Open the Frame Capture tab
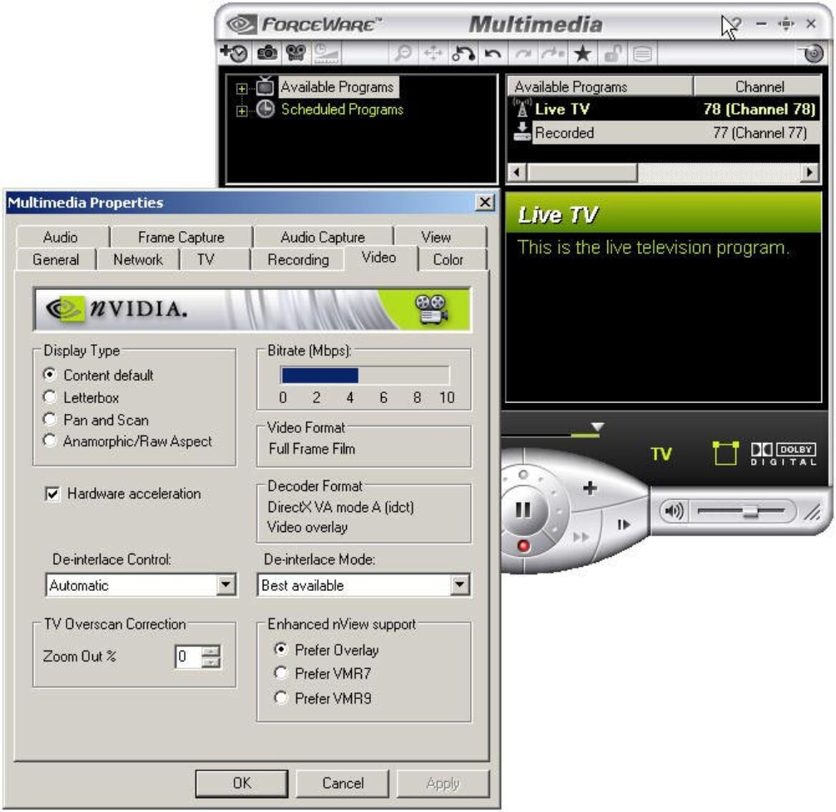The width and height of the screenshot is (836, 812). tap(181, 237)
